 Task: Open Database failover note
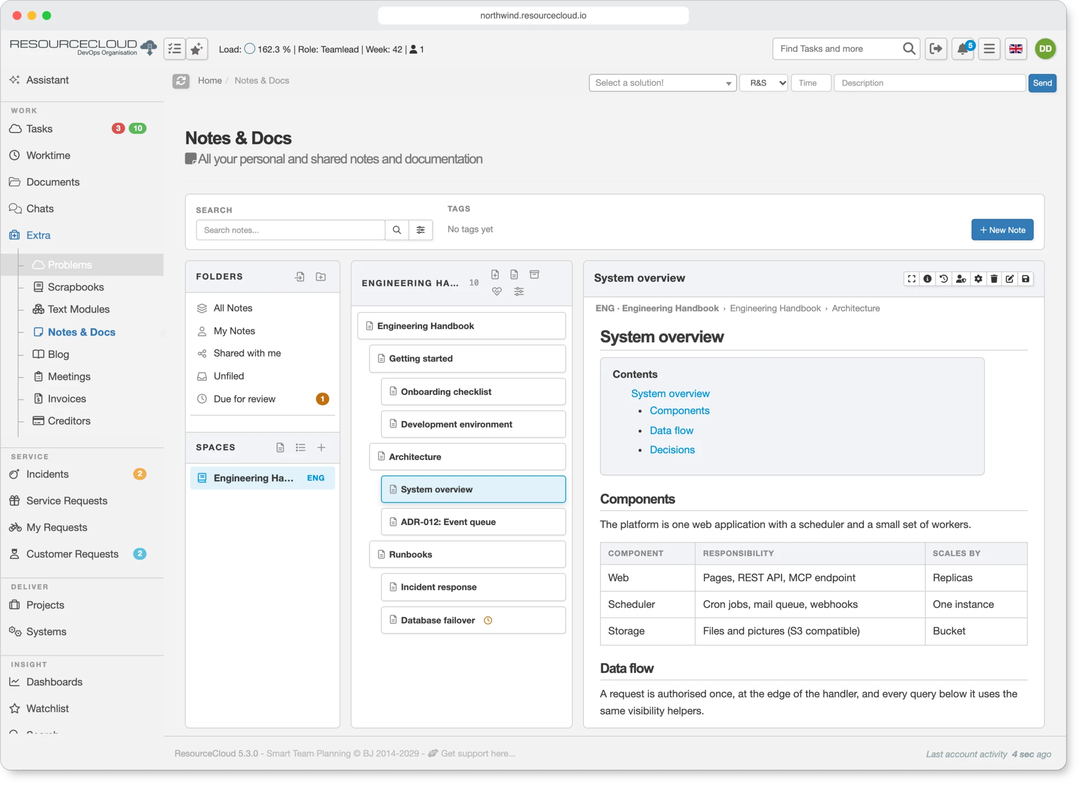coord(473,620)
